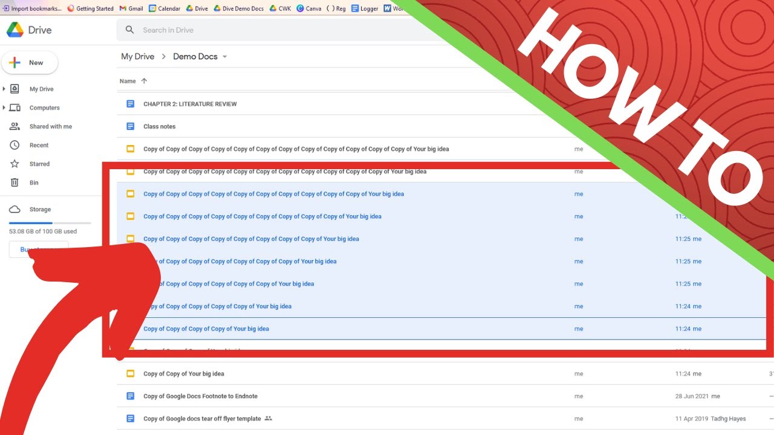
Task: Click the Search in Drive field
Action: [272, 30]
